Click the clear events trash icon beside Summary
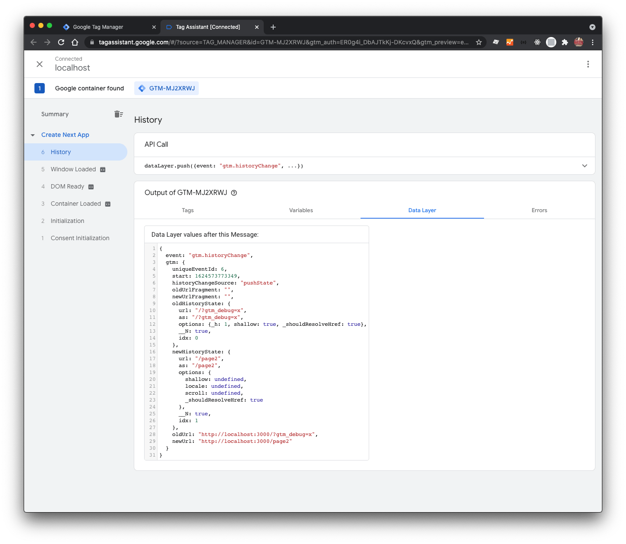Screen dimensions: 626x544 119,114
